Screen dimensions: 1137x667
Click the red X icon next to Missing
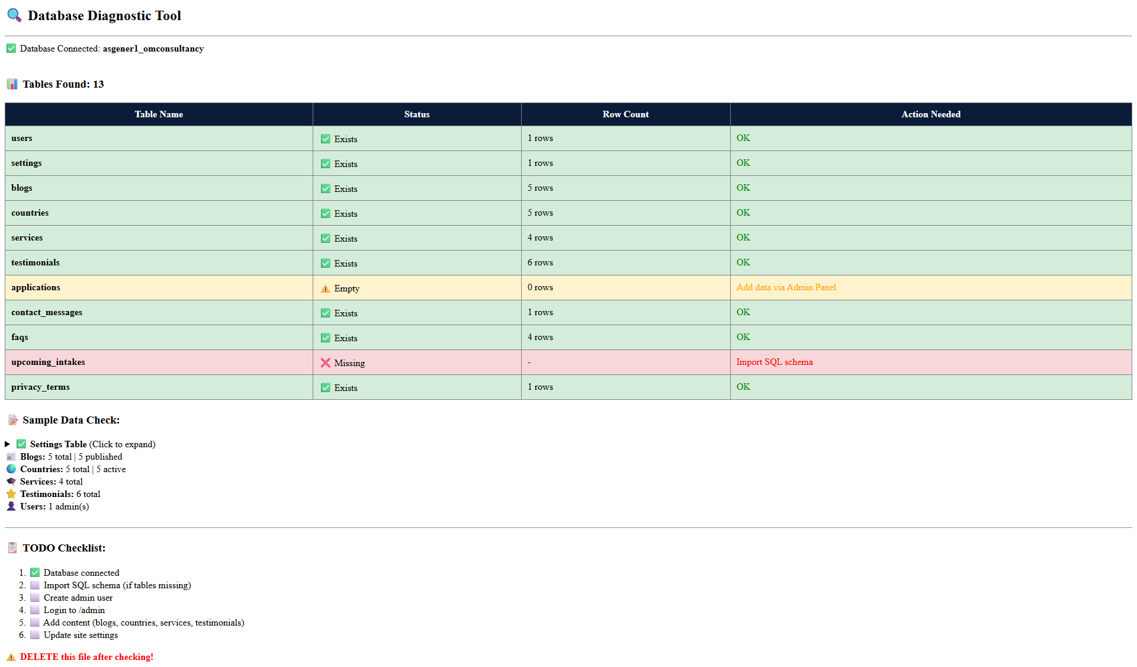(x=326, y=363)
